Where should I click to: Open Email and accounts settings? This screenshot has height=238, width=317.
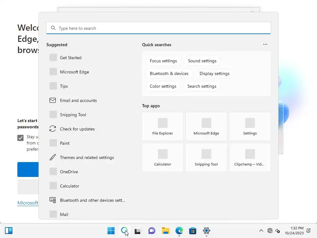coord(88,100)
